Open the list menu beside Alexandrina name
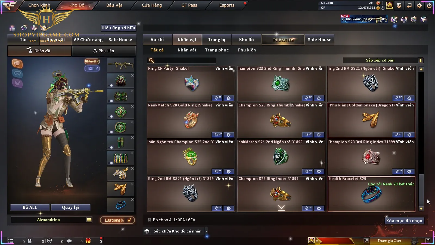The height and width of the screenshot is (245, 435). coord(89,220)
